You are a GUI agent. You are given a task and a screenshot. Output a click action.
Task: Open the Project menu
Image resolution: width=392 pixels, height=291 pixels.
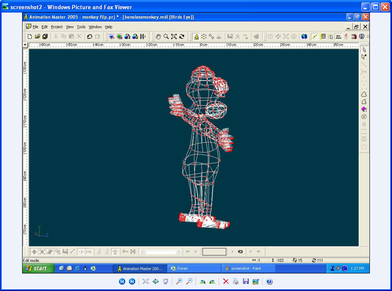tap(57, 27)
